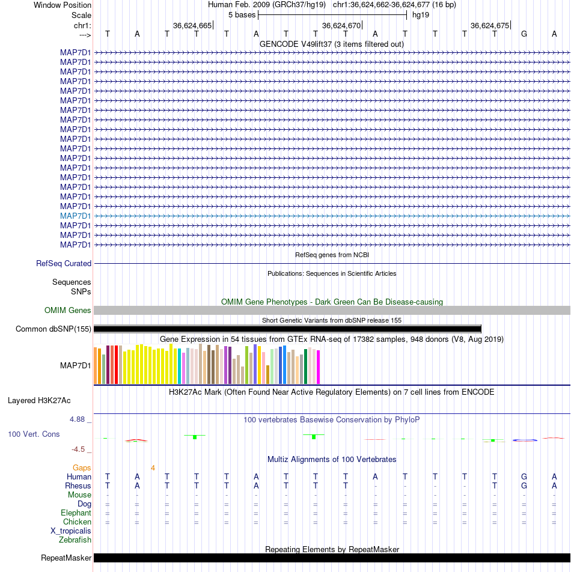Select the X_tropicalis species label
This screenshot has height=572, width=571.
pyautogui.click(x=71, y=531)
